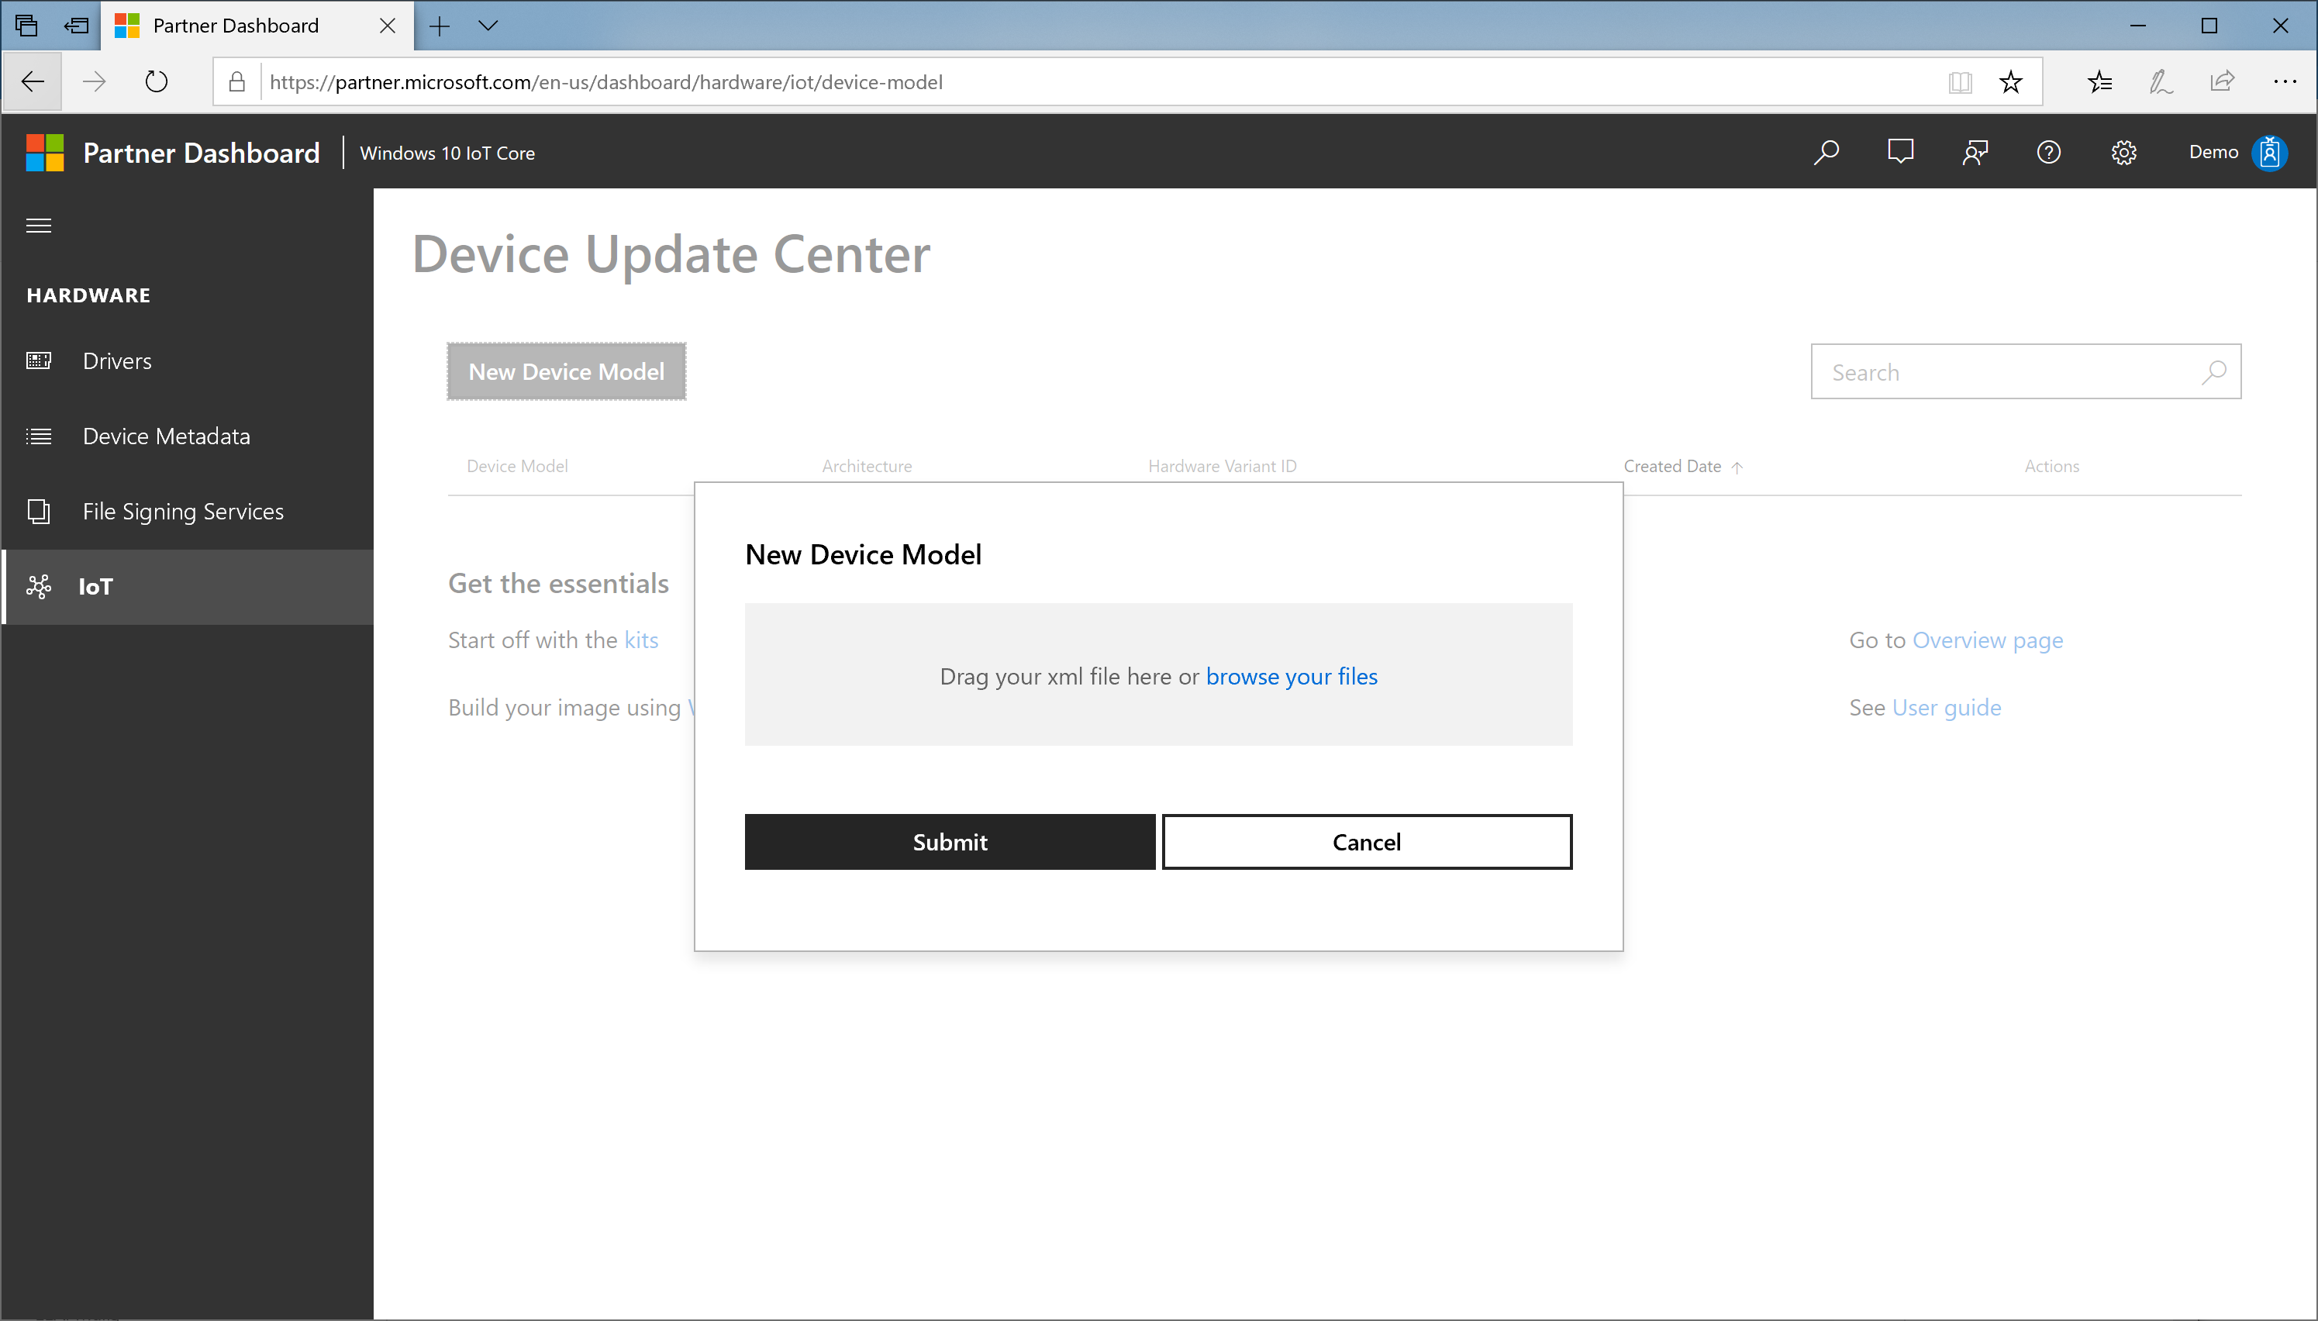Click the search icon in Partner Dashboard
Screen dimensions: 2318x1321
click(1826, 153)
